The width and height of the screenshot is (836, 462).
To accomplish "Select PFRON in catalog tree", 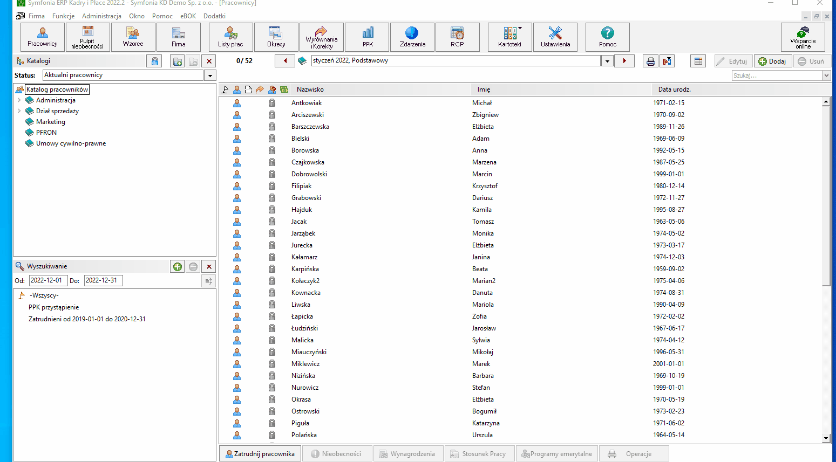I will (x=46, y=133).
